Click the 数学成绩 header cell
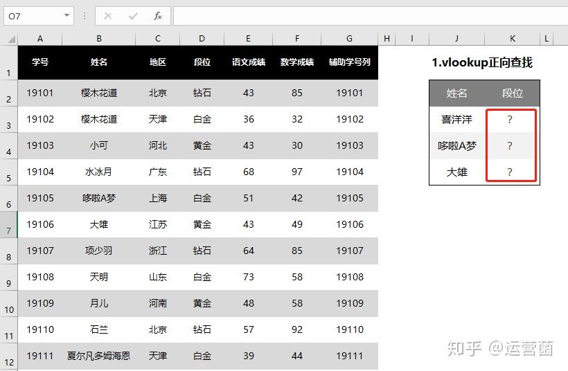Image resolution: width=568 pixels, height=371 pixels. (297, 62)
